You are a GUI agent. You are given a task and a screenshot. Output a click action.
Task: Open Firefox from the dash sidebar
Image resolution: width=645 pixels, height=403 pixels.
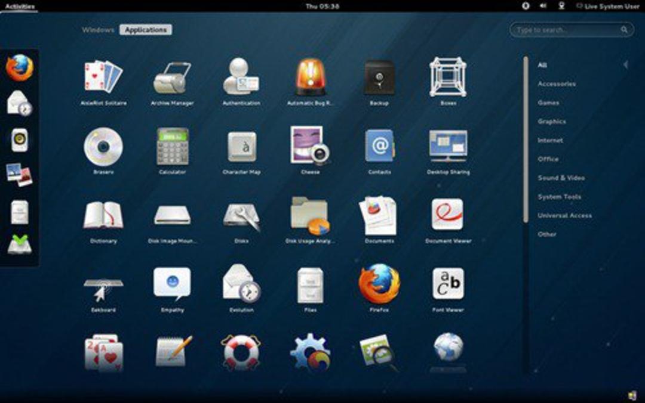pyautogui.click(x=19, y=68)
